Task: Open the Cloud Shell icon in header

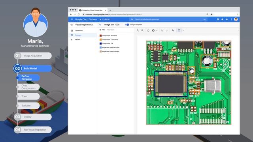Action: tap(218, 19)
